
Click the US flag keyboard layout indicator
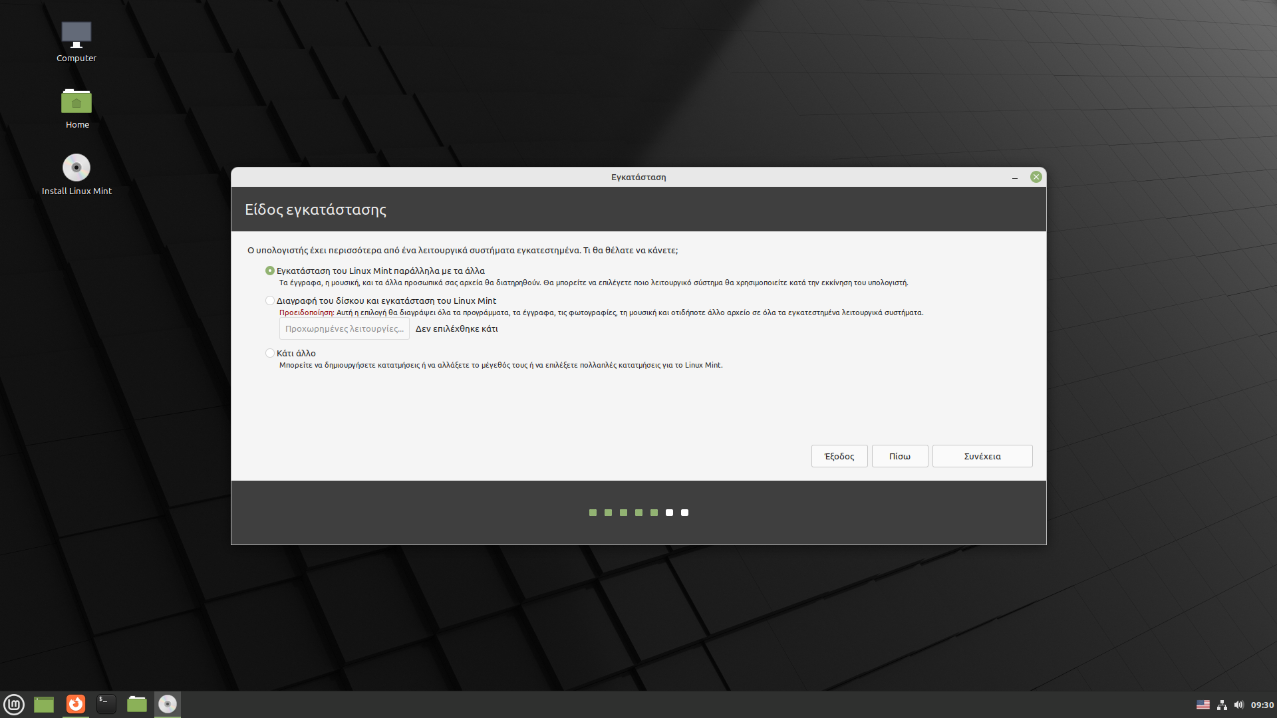[x=1203, y=705]
